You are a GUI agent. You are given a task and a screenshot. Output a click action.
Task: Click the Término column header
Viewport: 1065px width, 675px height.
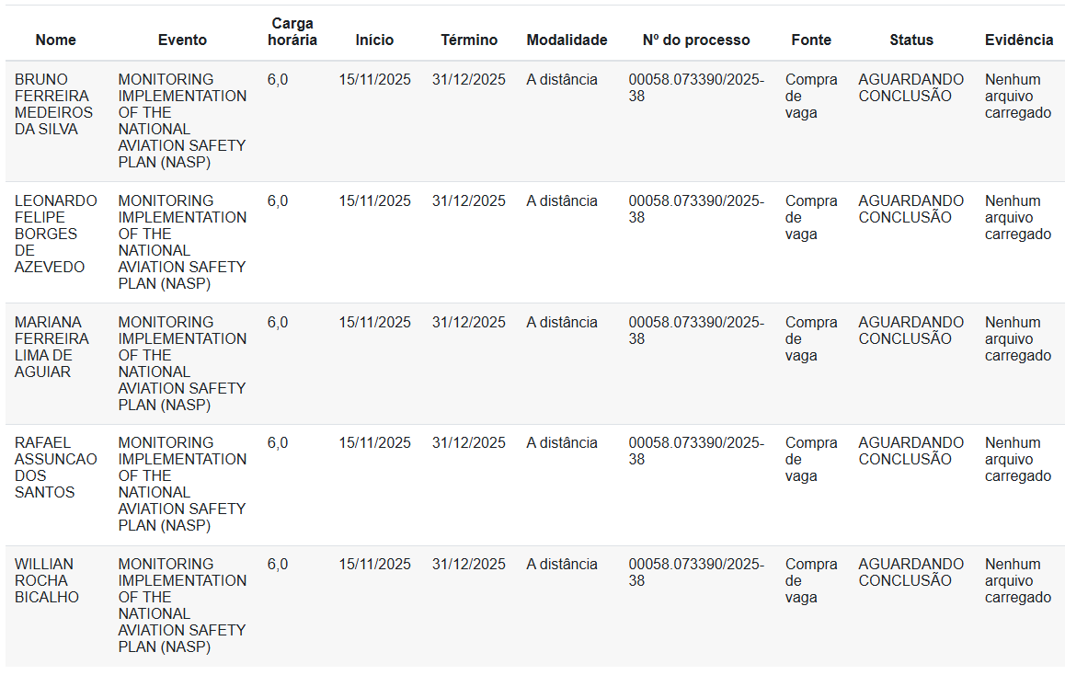click(x=469, y=40)
